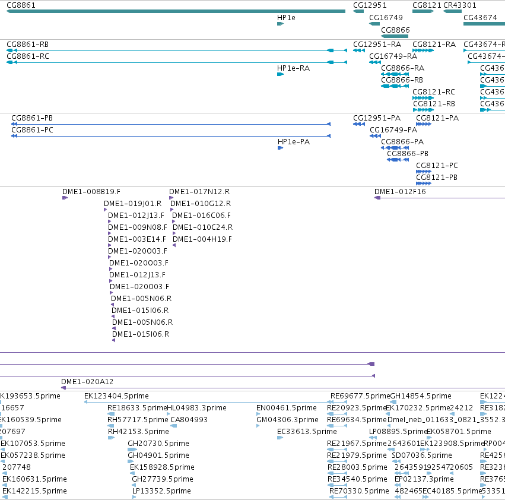
Task: Click the CG8861 gene label
Action: coord(21,5)
